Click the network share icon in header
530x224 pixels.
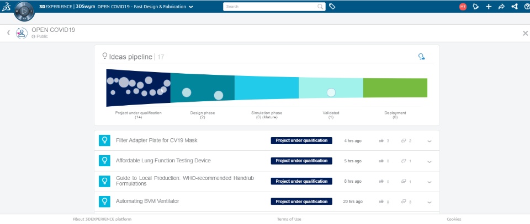click(x=515, y=7)
